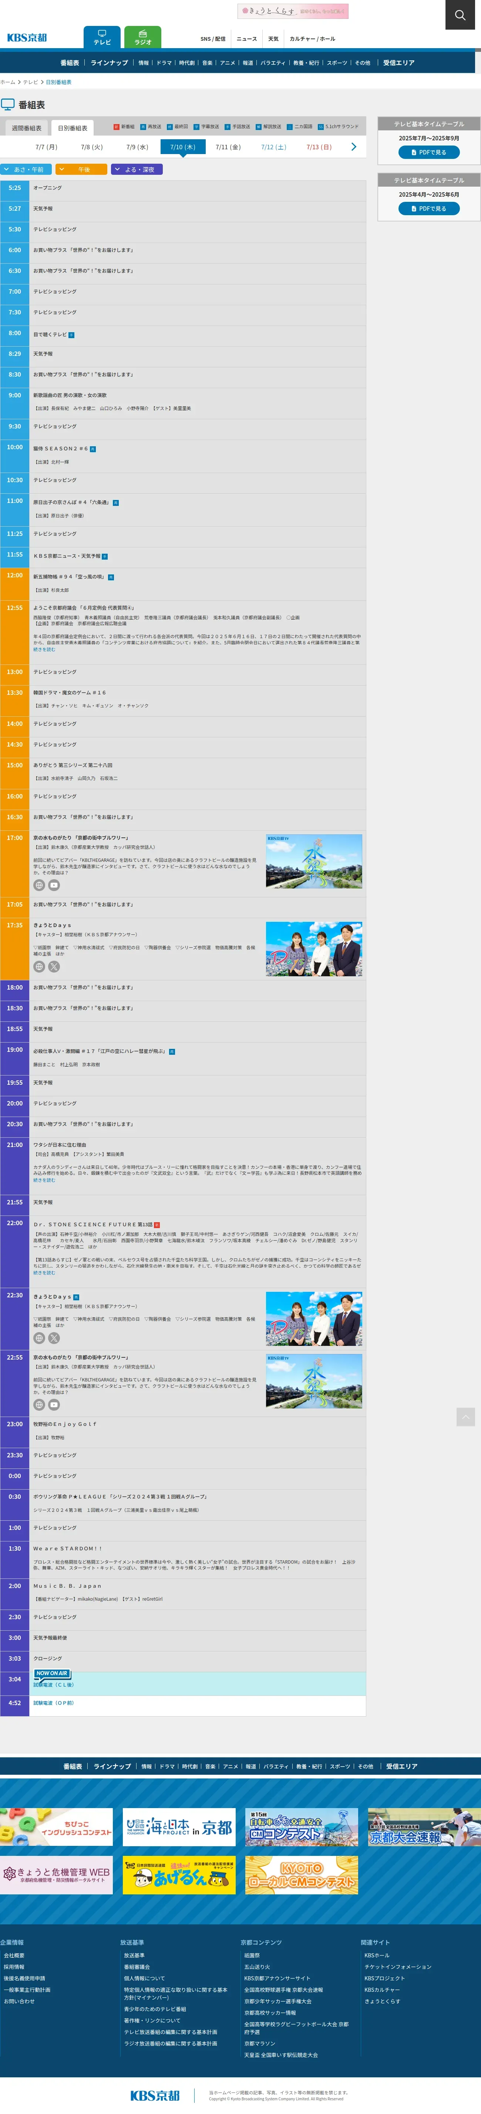
Task: Open きょうとくらす banner at page top
Action: tap(293, 11)
